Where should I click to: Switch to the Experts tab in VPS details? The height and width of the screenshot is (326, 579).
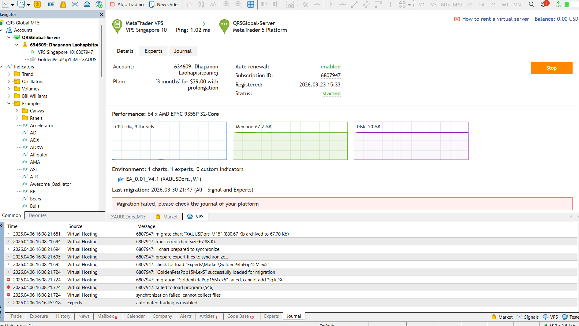[154, 51]
